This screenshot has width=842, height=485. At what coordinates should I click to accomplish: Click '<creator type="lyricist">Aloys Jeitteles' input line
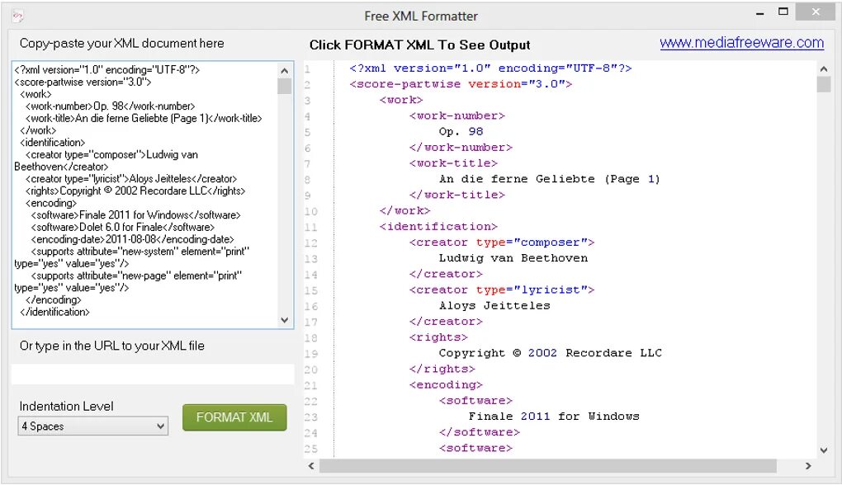(x=131, y=179)
